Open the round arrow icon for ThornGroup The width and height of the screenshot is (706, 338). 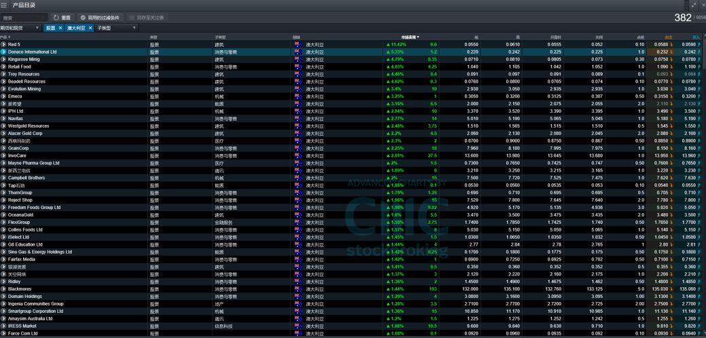[3, 193]
